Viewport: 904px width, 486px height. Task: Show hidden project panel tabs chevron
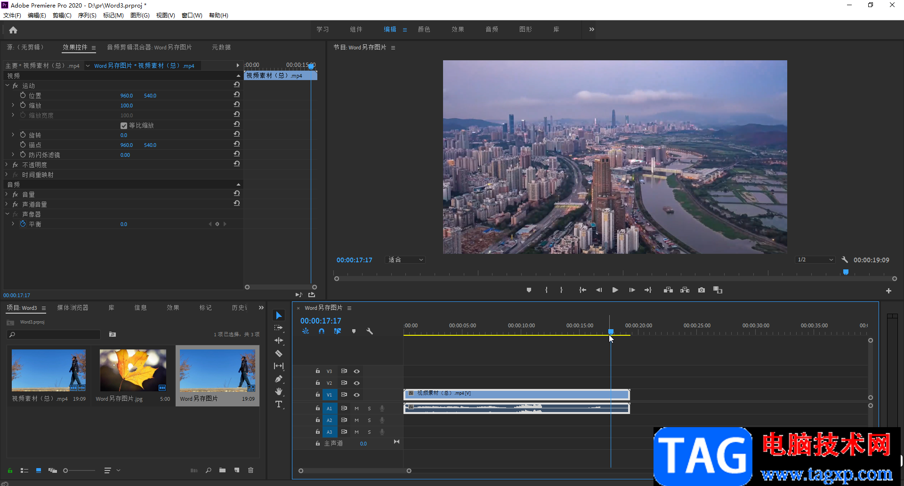(x=261, y=308)
